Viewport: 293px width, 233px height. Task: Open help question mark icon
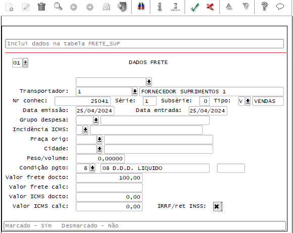click(264, 6)
